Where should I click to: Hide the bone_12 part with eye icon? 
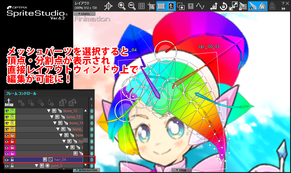[x=7, y=111]
